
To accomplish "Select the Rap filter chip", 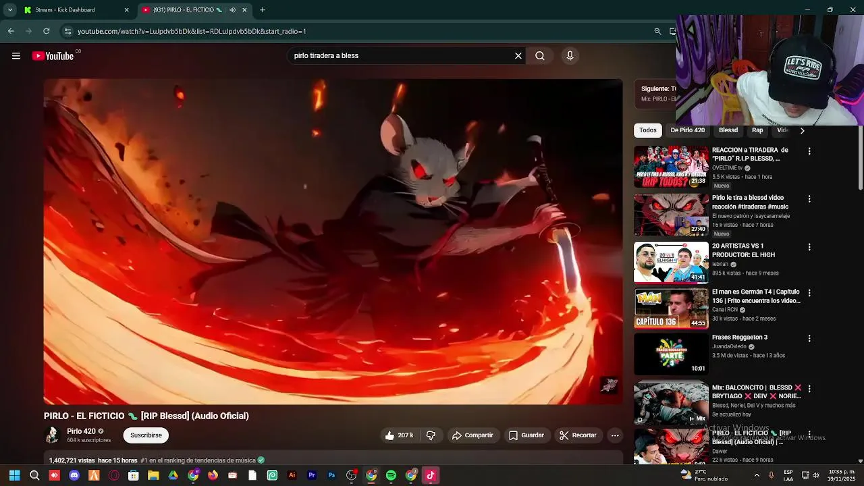I will [x=757, y=130].
